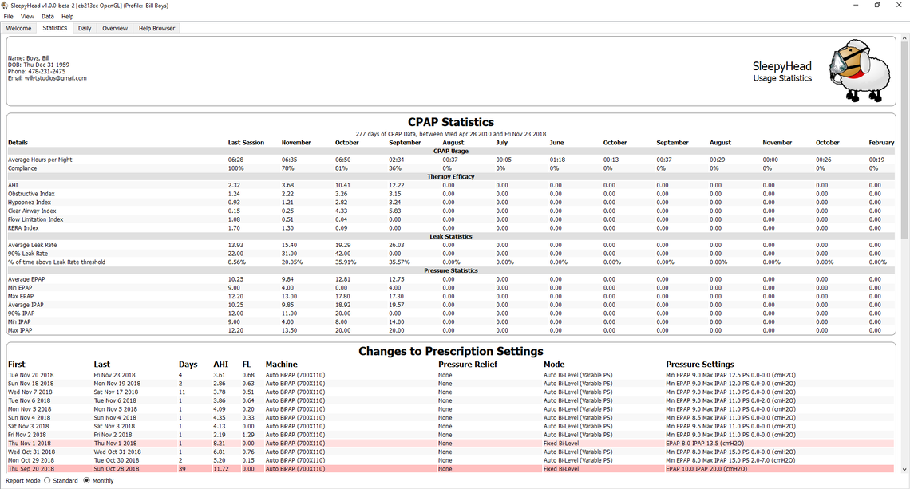Click the prescription AHI value 11.72
910x489 pixels.
221,469
